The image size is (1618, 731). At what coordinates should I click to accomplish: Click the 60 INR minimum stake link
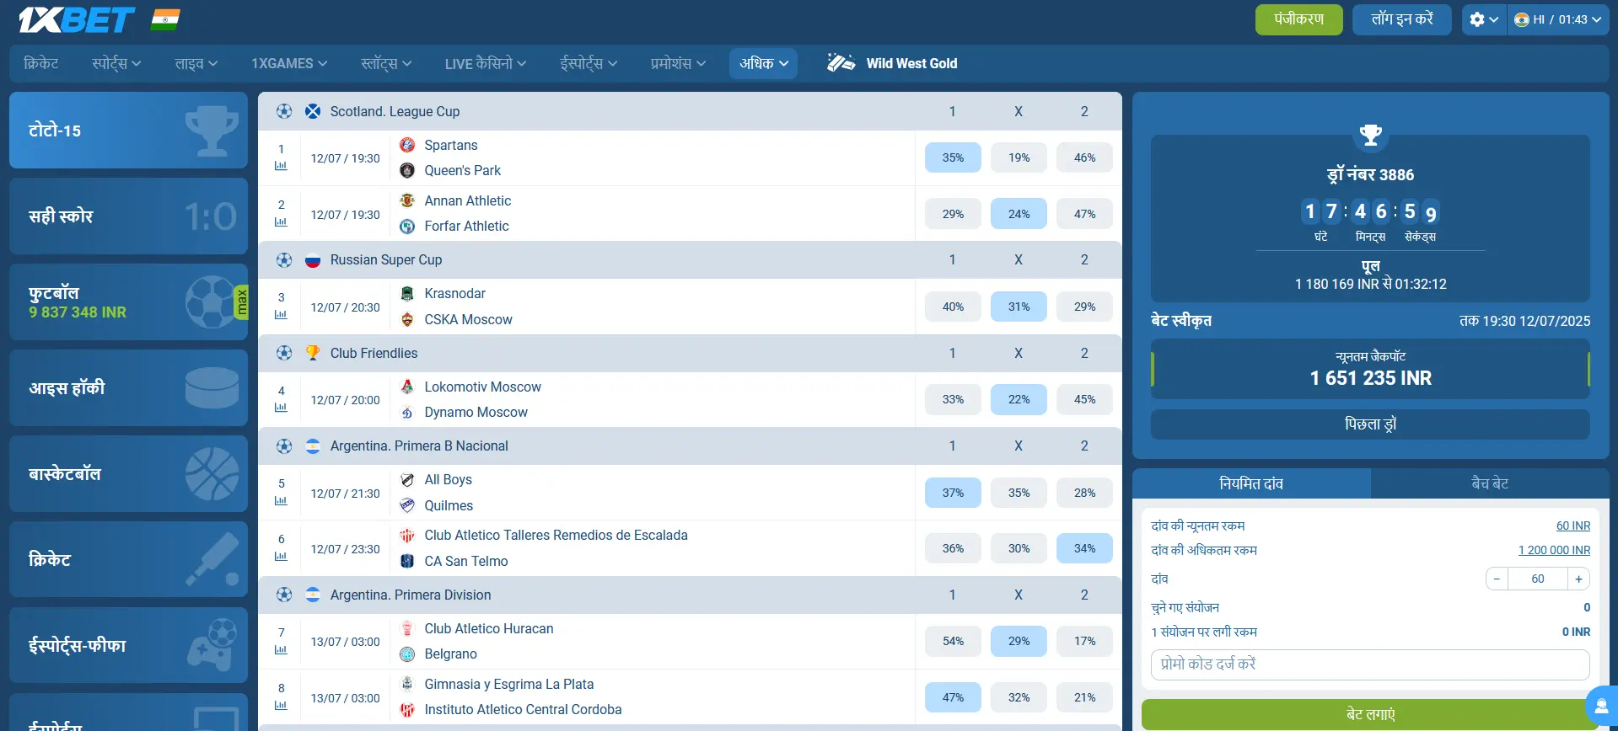1573,526
